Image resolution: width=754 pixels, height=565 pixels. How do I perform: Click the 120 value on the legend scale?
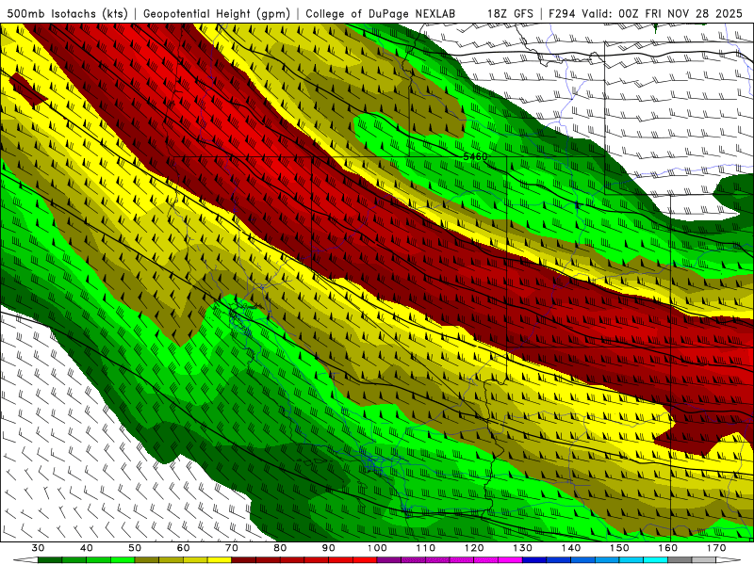click(474, 548)
